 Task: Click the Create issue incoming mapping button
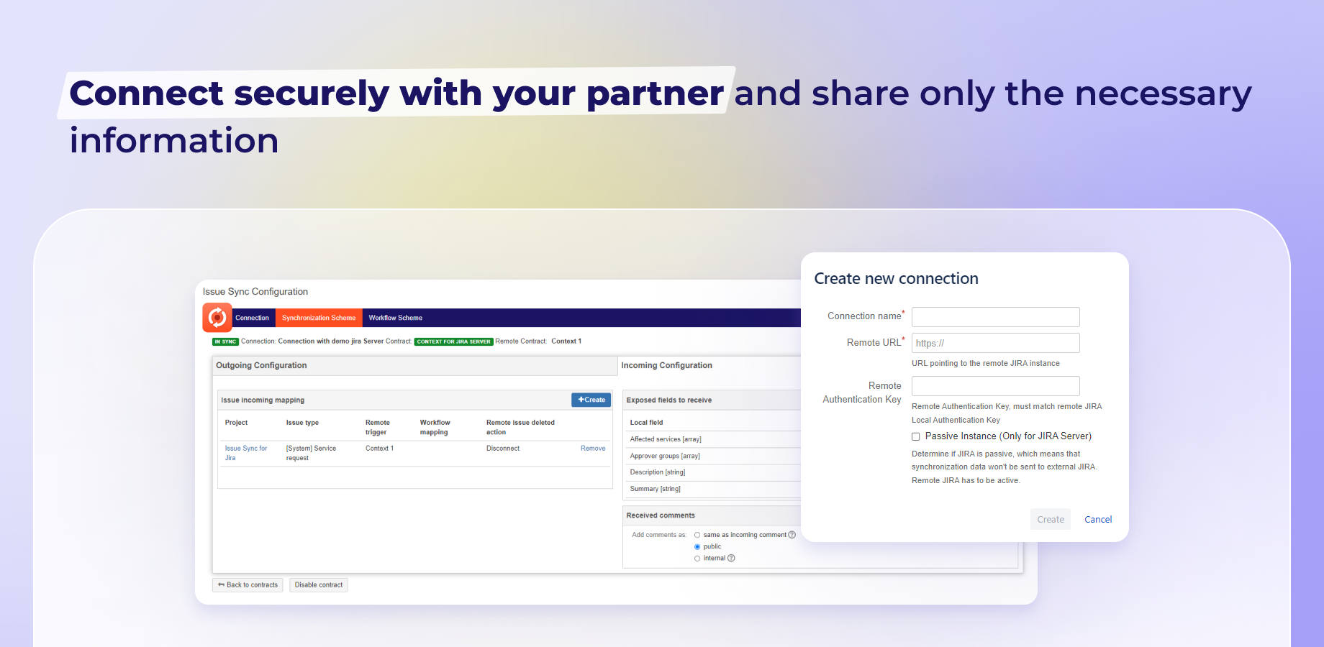[x=591, y=400]
